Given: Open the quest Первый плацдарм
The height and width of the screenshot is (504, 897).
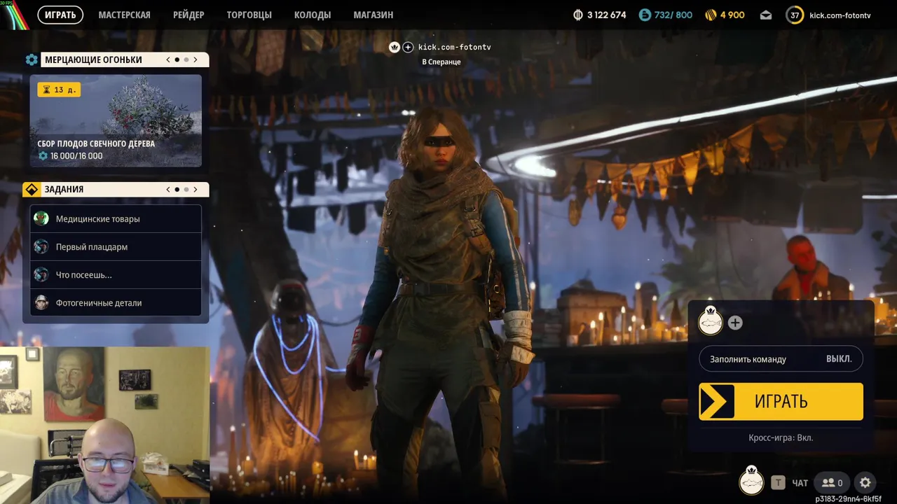Looking at the screenshot, I should [x=116, y=246].
